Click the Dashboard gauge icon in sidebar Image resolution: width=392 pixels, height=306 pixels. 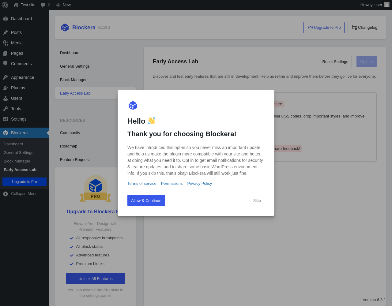(6, 19)
